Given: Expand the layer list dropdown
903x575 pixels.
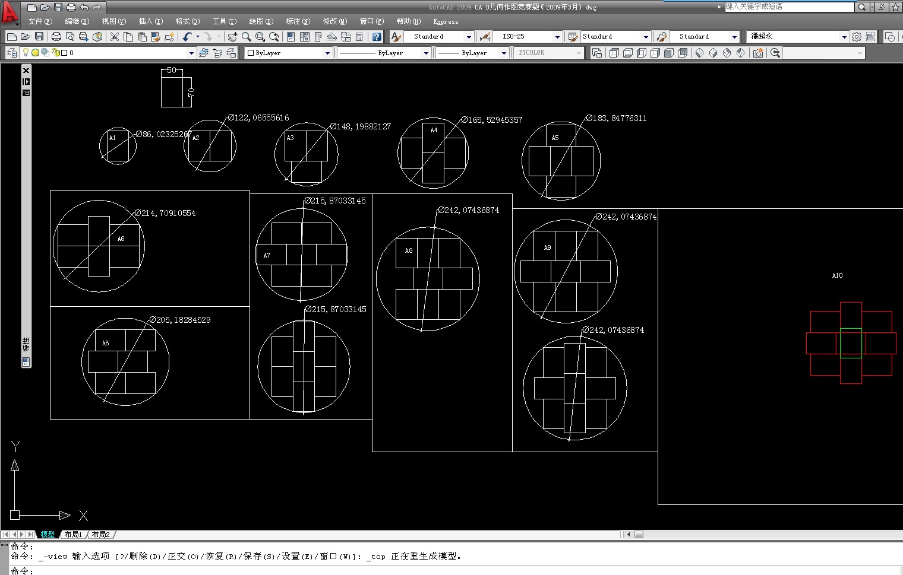Looking at the screenshot, I should point(191,53).
